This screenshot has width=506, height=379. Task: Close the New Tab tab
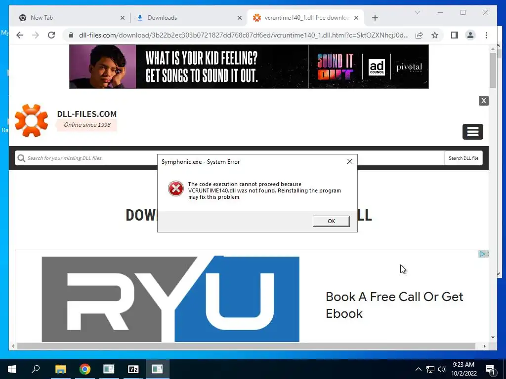123,18
